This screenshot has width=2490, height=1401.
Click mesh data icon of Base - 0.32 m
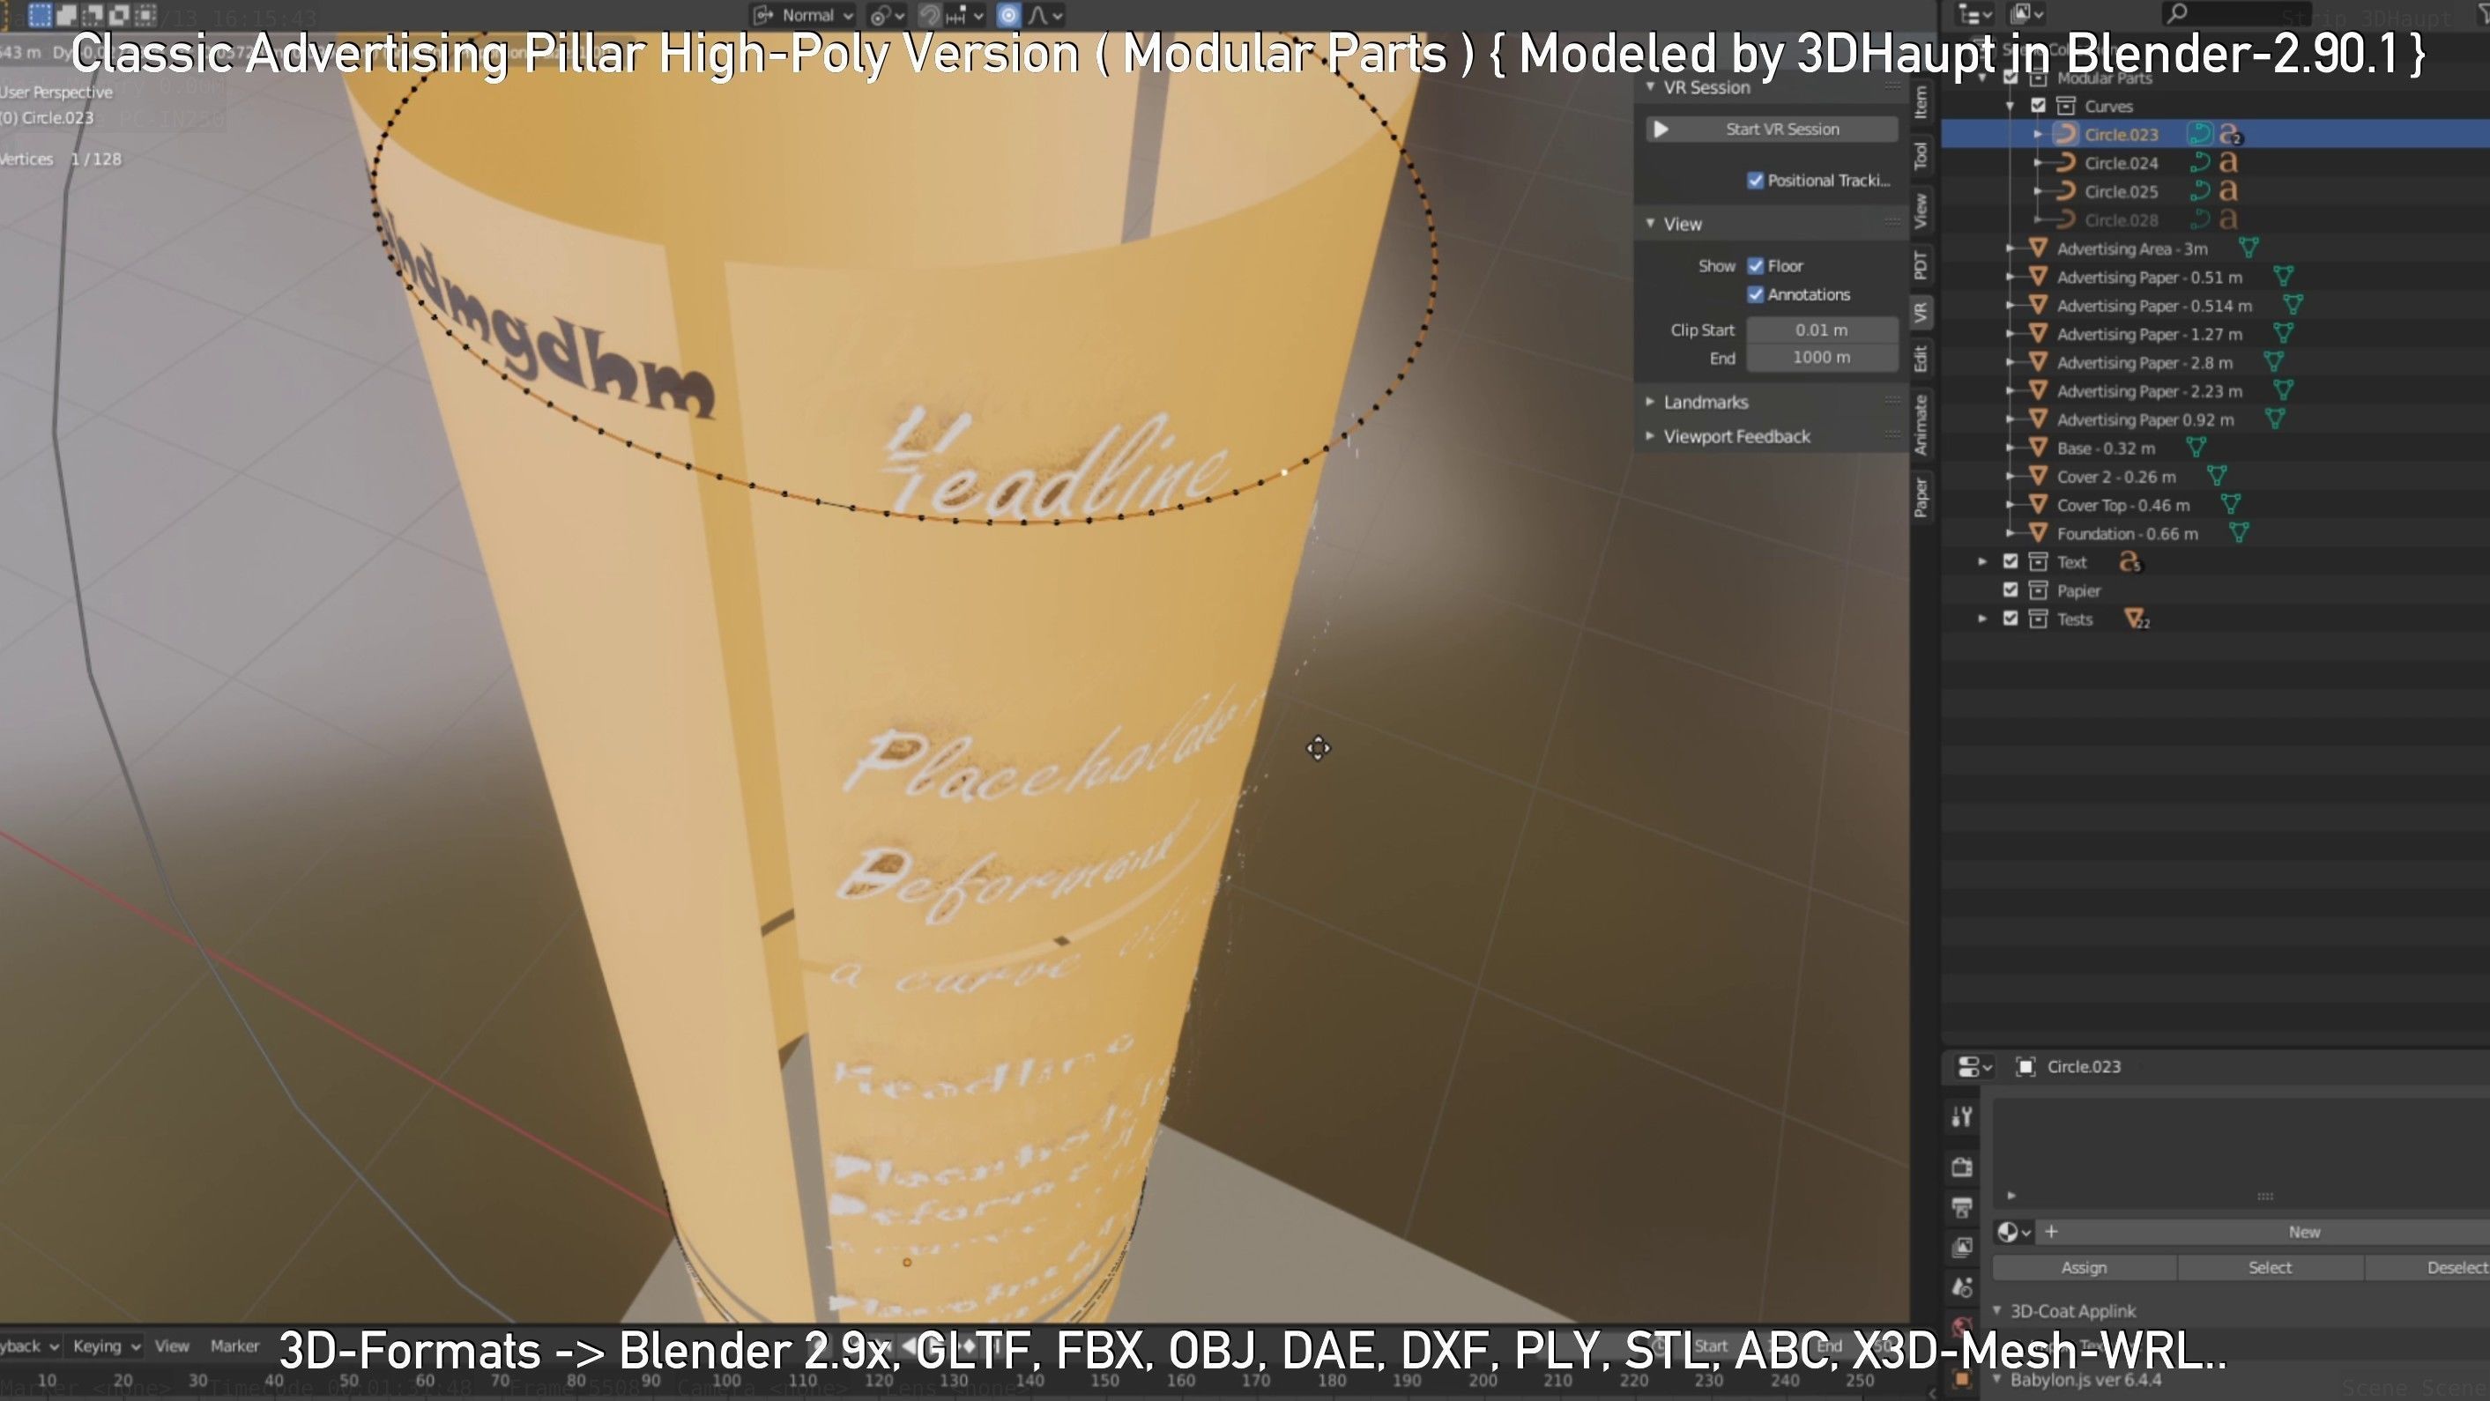[x=2196, y=448]
